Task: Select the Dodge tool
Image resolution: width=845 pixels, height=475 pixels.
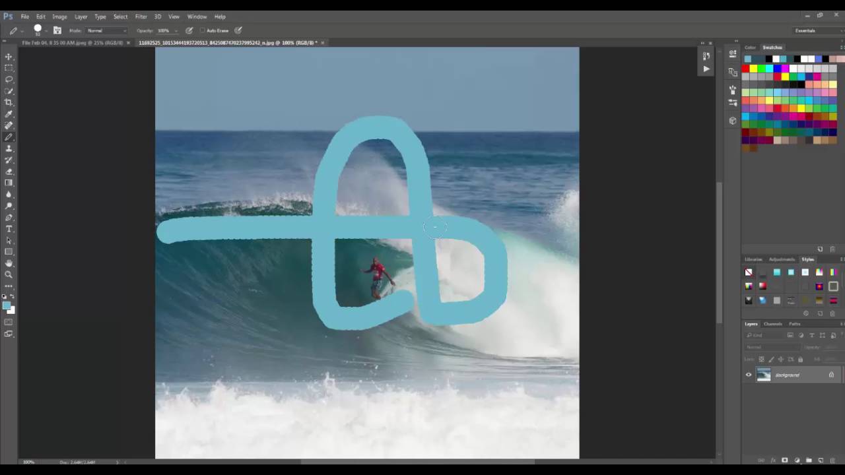Action: tap(9, 206)
